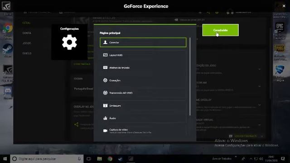Expand the GameStream section chevron
The image size is (290, 163).
[260, 86]
